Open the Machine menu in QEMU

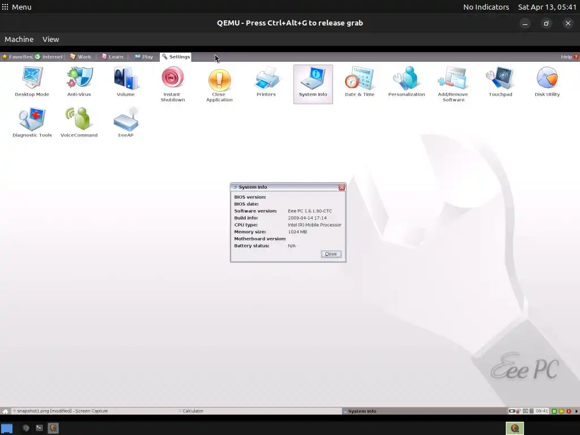click(x=19, y=39)
